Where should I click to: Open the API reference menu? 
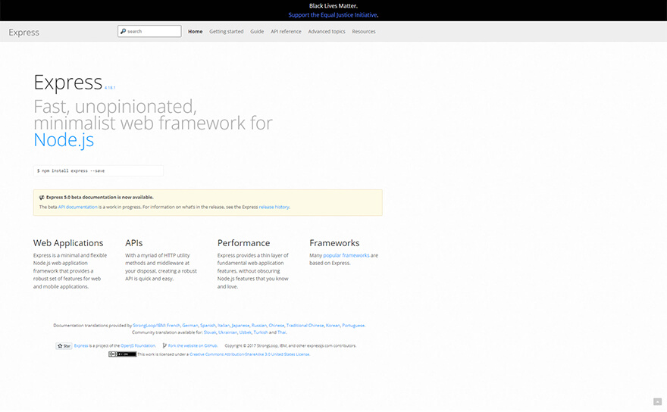tap(286, 32)
